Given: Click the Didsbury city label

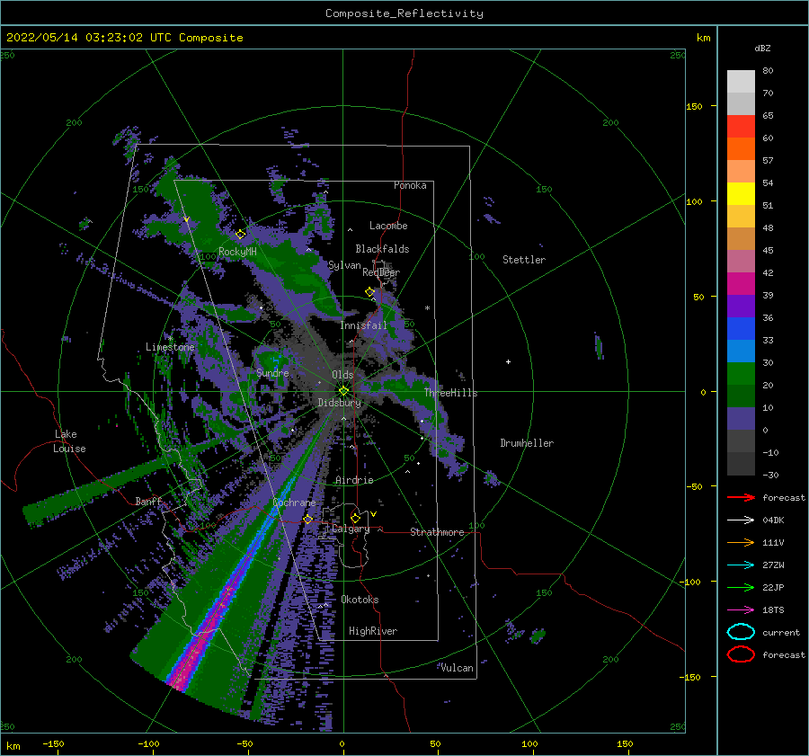Looking at the screenshot, I should (340, 403).
